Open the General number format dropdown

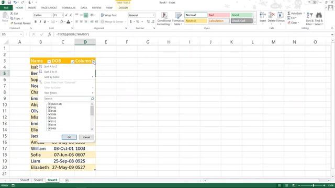click(153, 15)
